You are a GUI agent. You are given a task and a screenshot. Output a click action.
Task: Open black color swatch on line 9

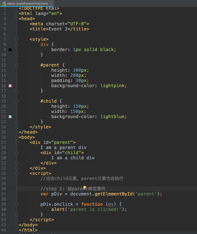(x=10, y=50)
